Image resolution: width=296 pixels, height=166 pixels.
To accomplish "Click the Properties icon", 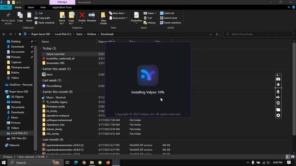I will tap(136, 15).
